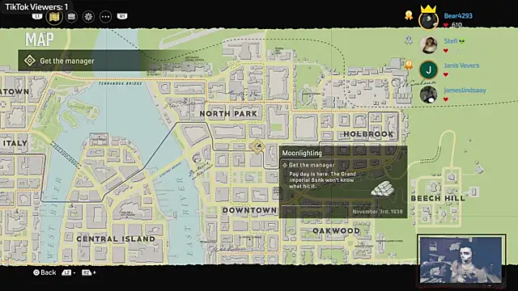Click the jameslindsaay username
The width and height of the screenshot is (518, 291).
pos(465,90)
